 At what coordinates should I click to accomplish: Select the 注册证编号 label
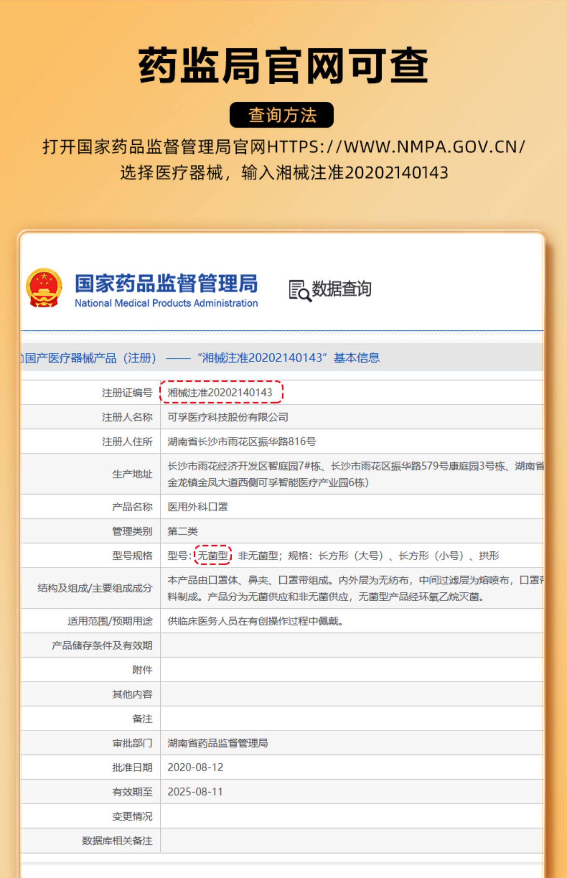[x=127, y=393]
